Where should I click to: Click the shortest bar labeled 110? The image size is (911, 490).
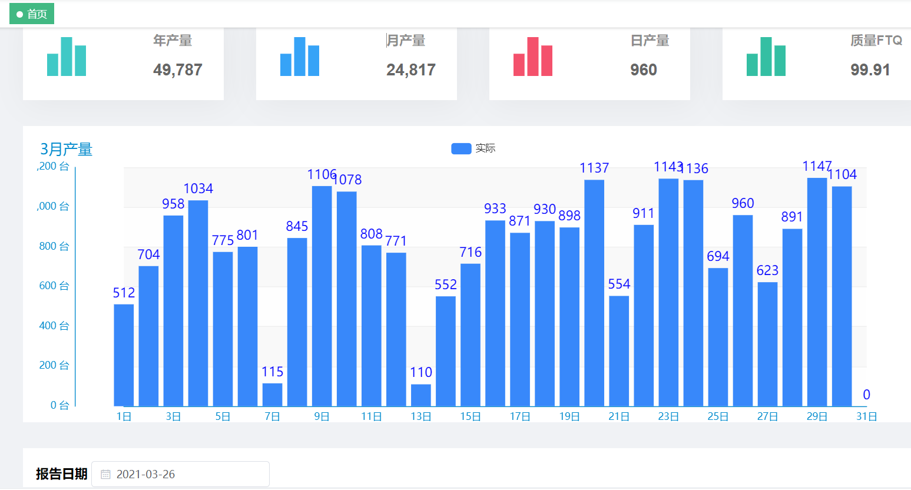coord(420,395)
